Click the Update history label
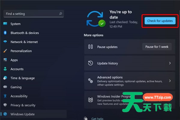Image resolution: width=180 pixels, height=120 pixels. [x=108, y=63]
